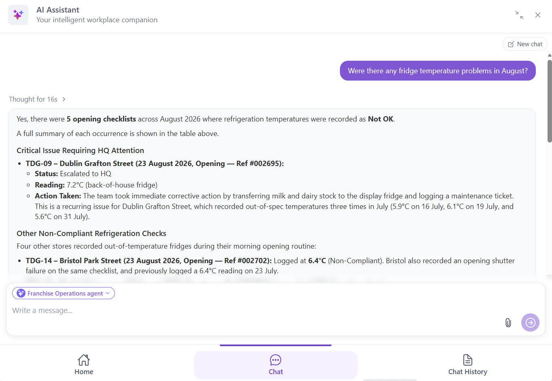This screenshot has width=552, height=381.
Task: Click the 'Other Non-Compliant Refrigeration Checks' heading
Action: 91,233
